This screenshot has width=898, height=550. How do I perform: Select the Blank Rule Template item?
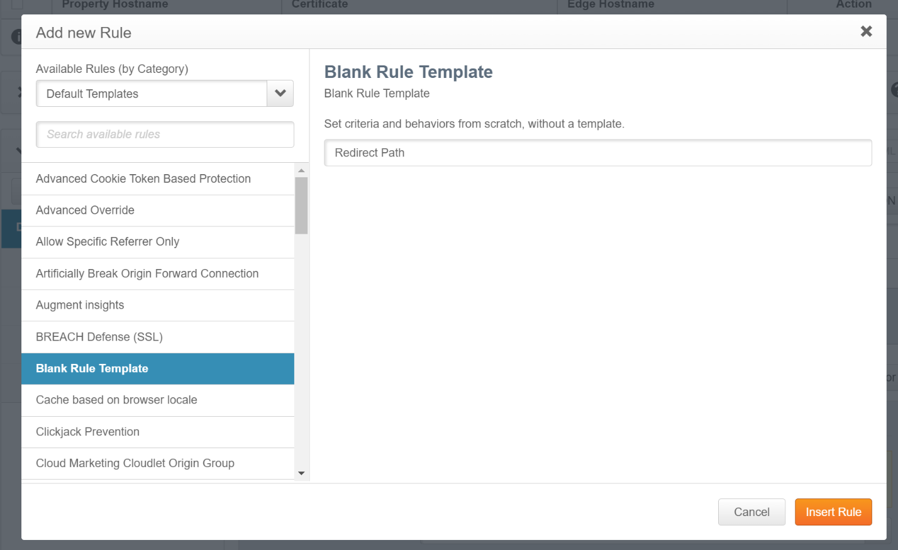(92, 369)
